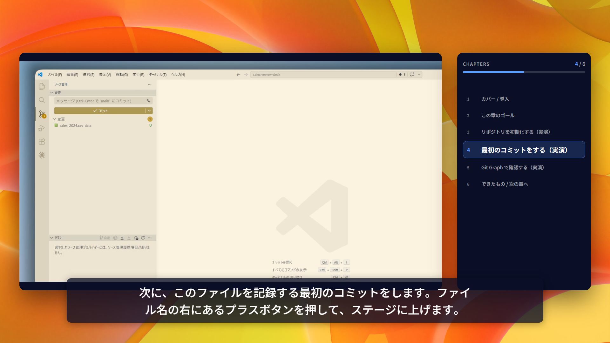Click the dot indicator showing 1 in title bar
Image resolution: width=610 pixels, height=343 pixels.
(x=402, y=74)
